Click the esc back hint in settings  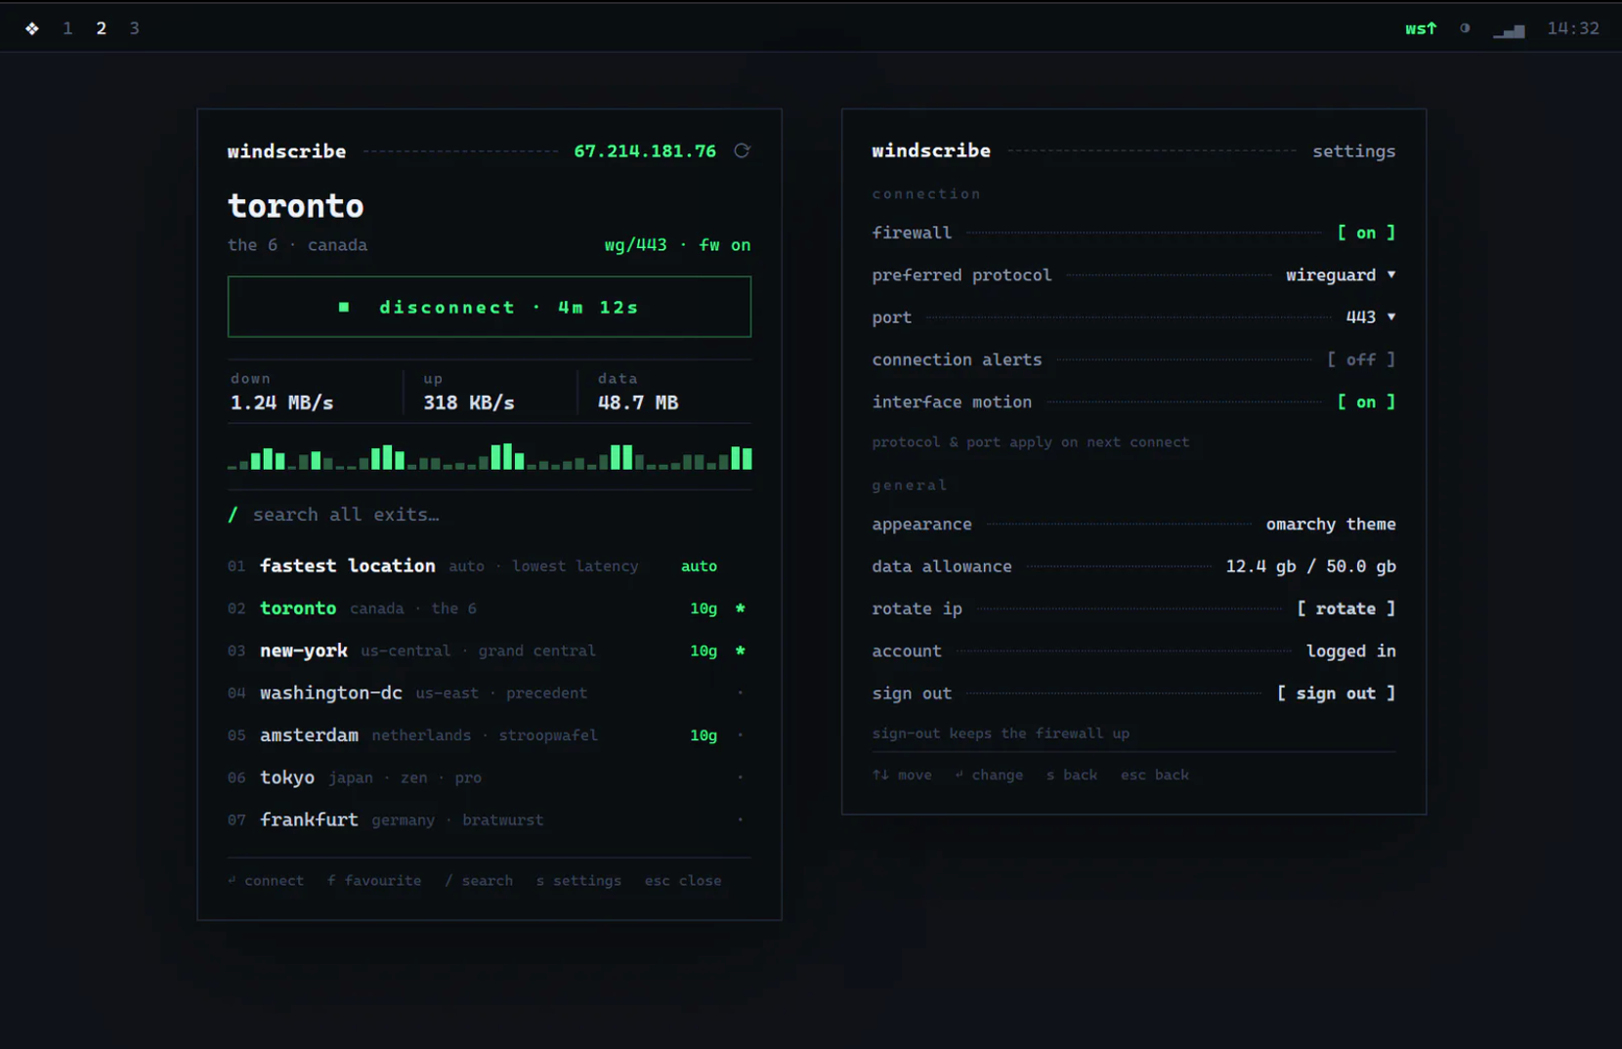point(1155,775)
